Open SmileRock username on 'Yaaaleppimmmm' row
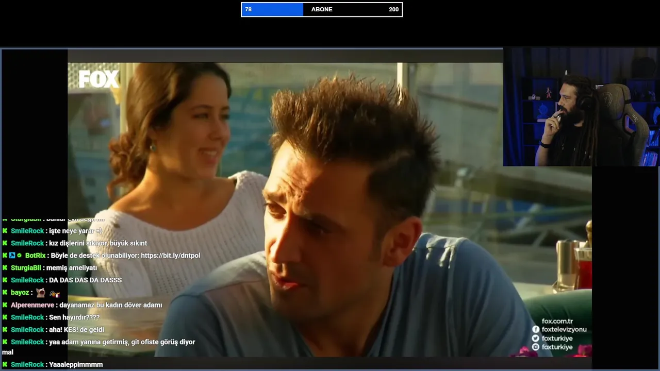The image size is (660, 371). click(27, 365)
